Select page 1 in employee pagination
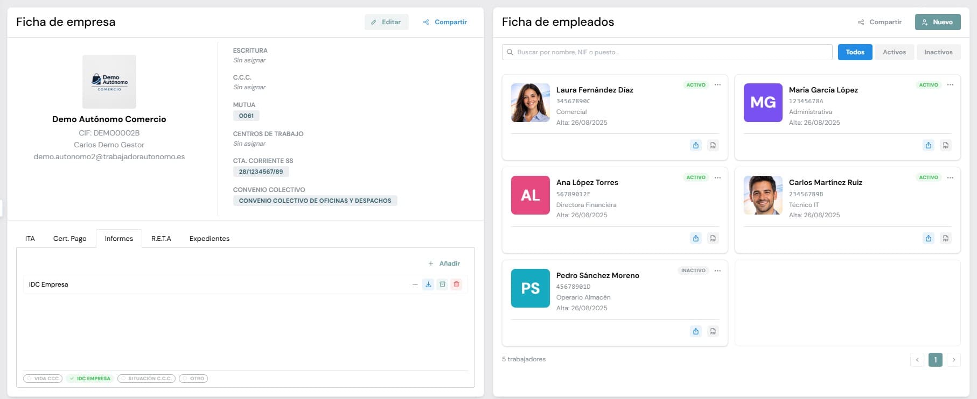Screen dimensions: 977x399 tap(936, 360)
